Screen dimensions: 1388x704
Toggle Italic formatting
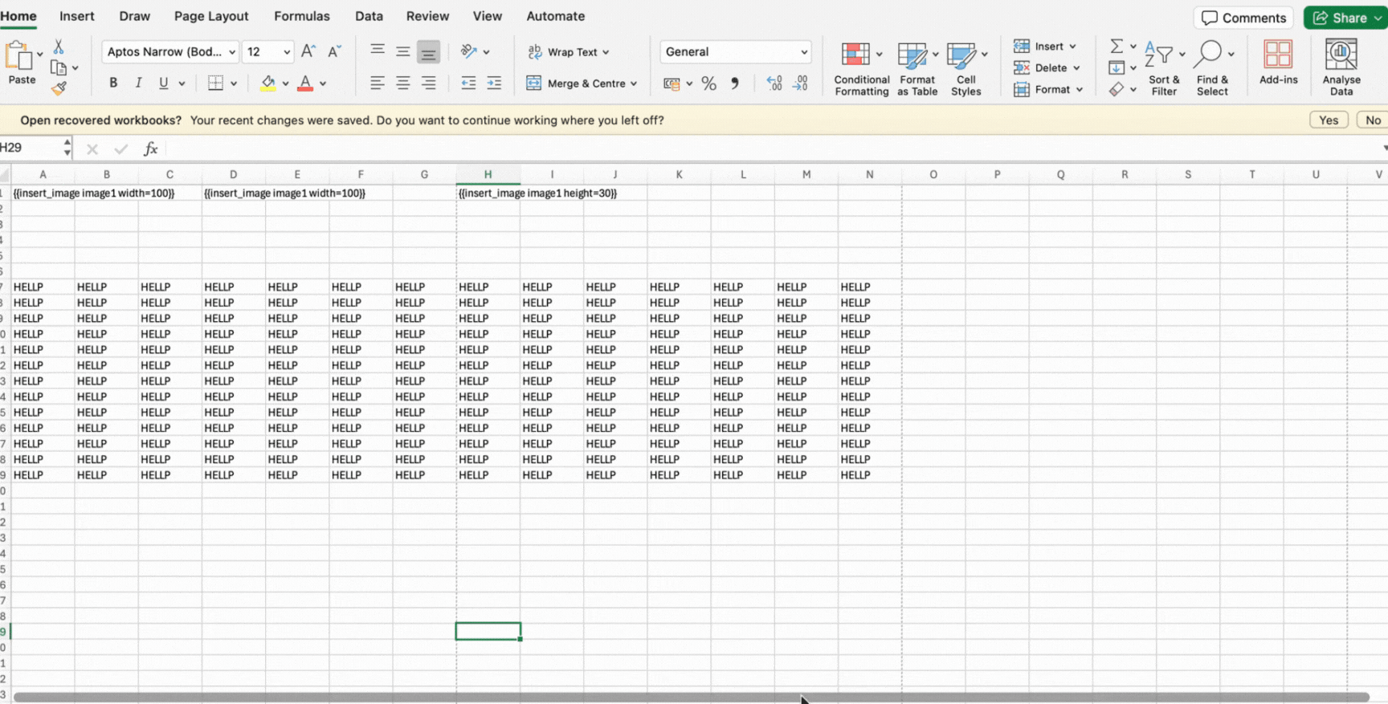tap(138, 83)
